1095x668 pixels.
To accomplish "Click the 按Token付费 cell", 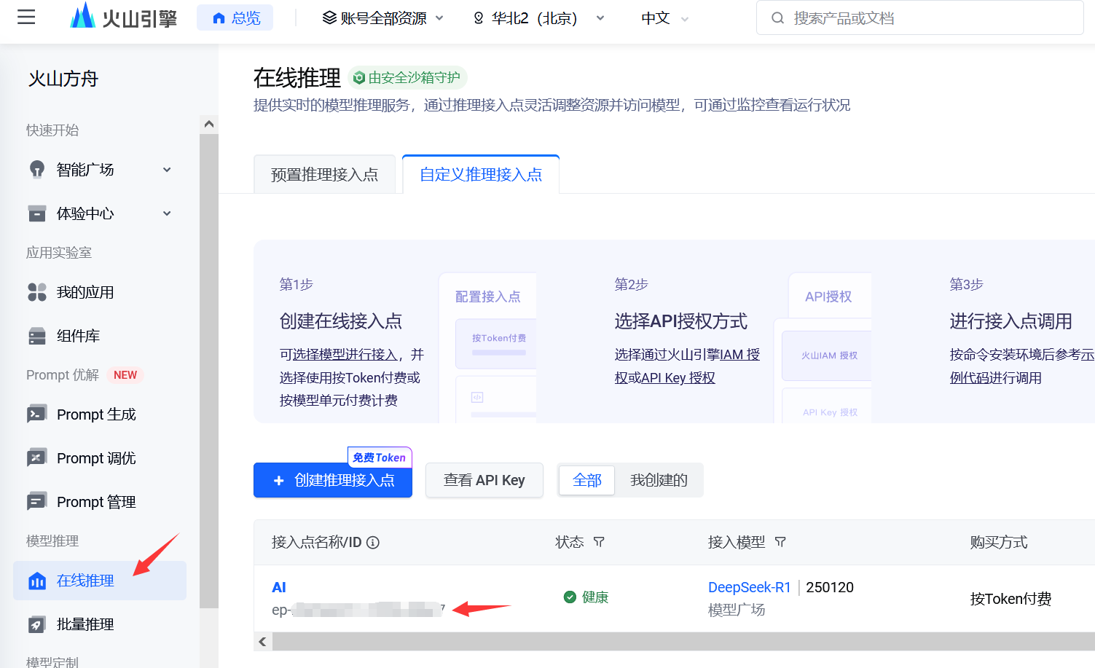I will [x=1011, y=599].
